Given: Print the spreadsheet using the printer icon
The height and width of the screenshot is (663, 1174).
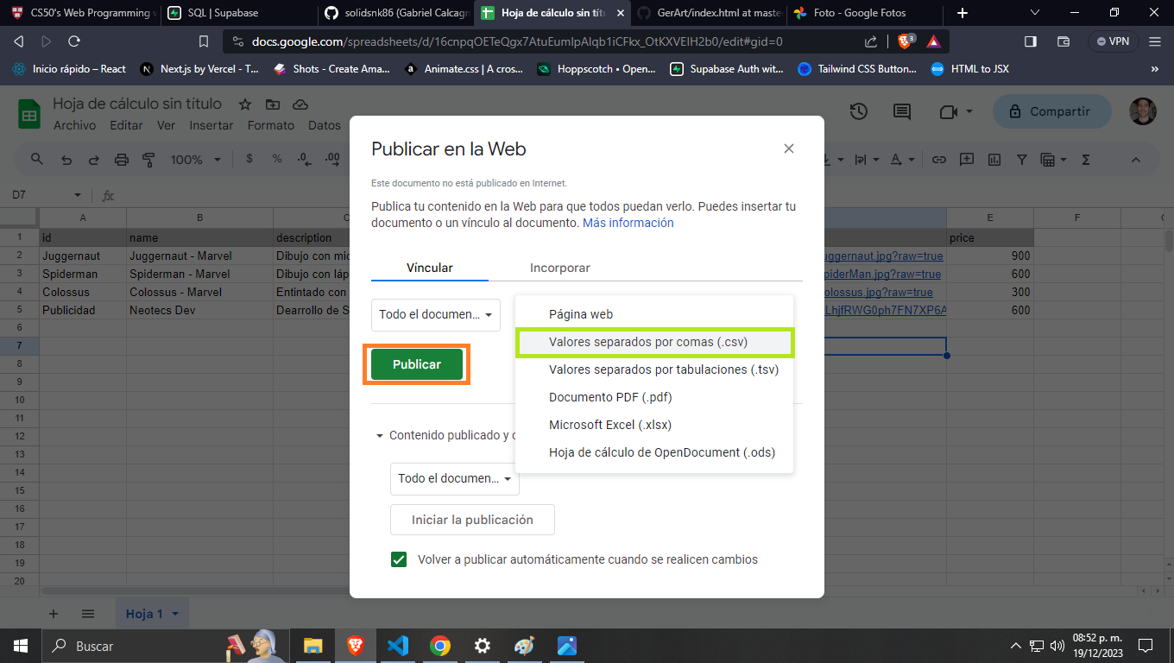Looking at the screenshot, I should point(122,160).
